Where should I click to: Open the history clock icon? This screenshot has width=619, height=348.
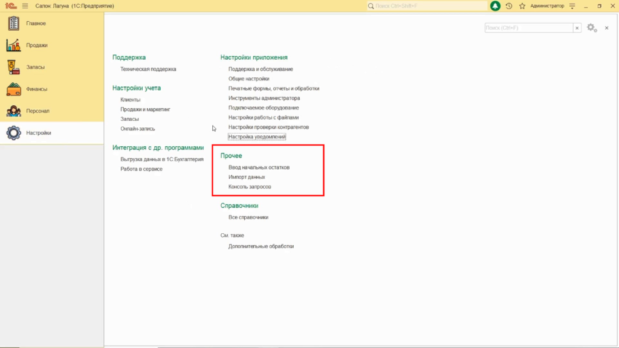(x=509, y=6)
